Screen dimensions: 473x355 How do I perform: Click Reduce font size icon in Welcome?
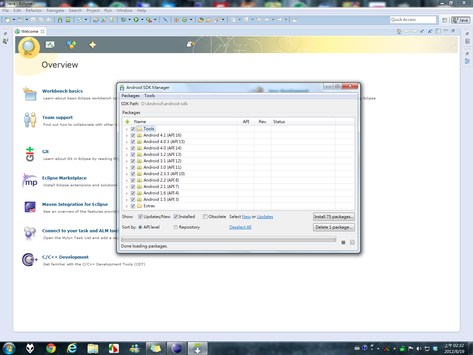[422, 31]
